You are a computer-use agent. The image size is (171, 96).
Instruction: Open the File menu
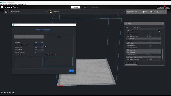tap(1, 4)
